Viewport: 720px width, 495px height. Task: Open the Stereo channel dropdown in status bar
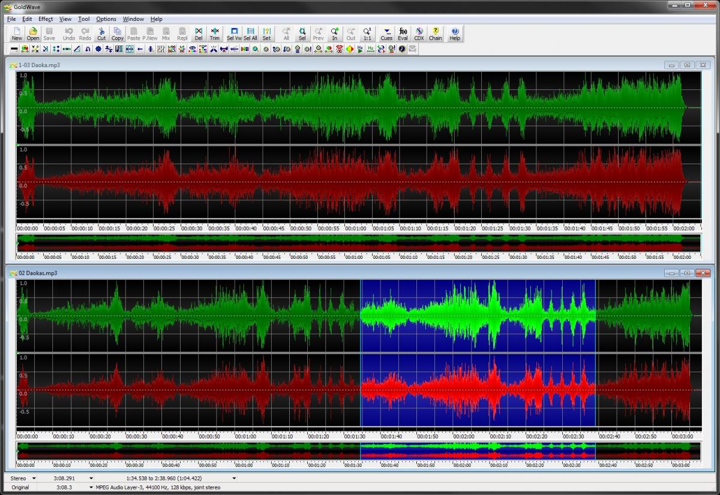[x=34, y=478]
